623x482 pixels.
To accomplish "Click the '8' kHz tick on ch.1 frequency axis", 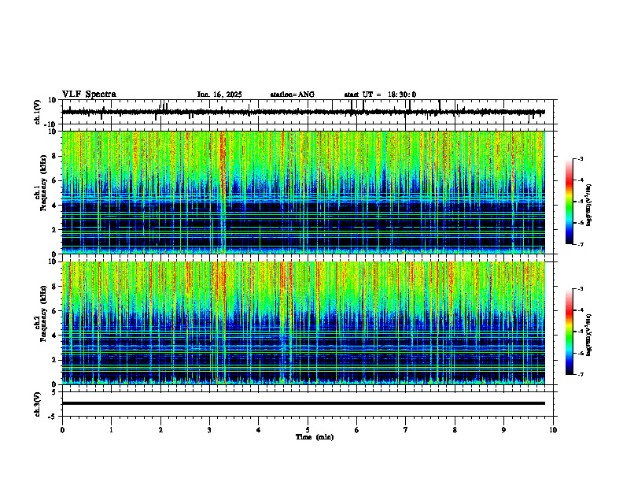I will [54, 156].
